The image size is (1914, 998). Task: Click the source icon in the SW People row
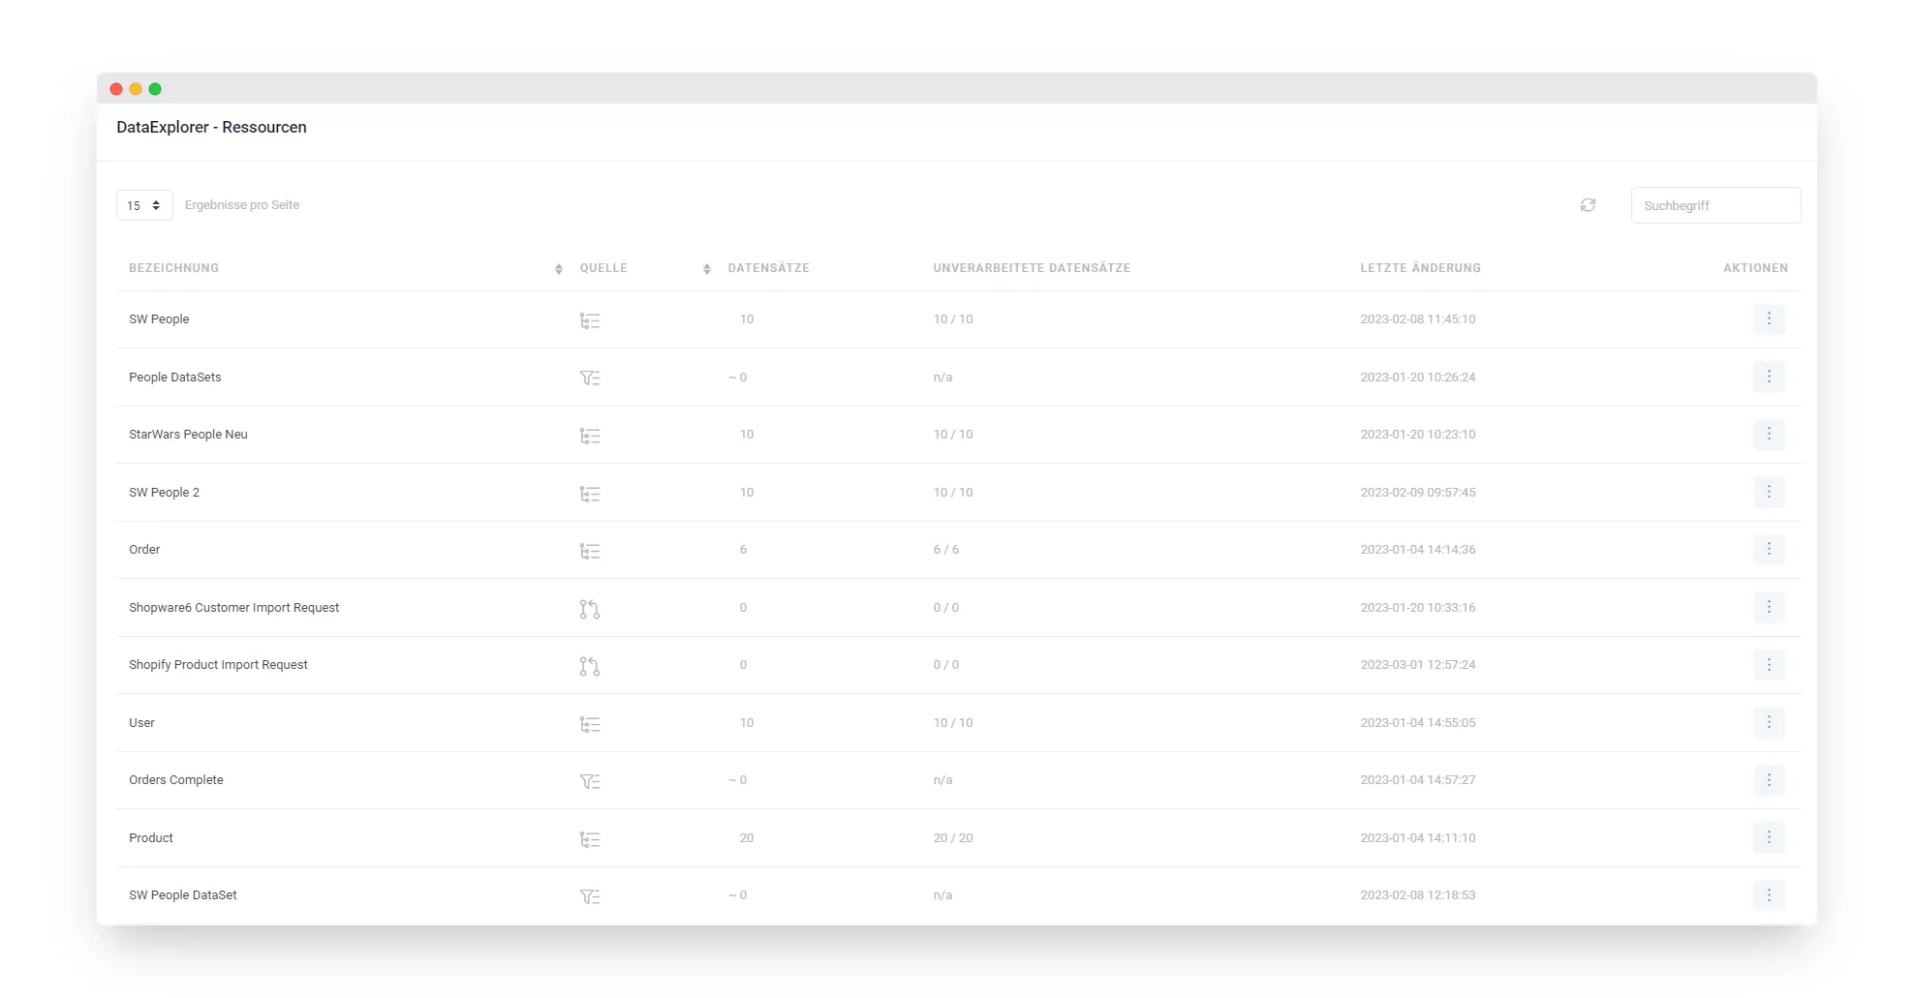click(590, 320)
